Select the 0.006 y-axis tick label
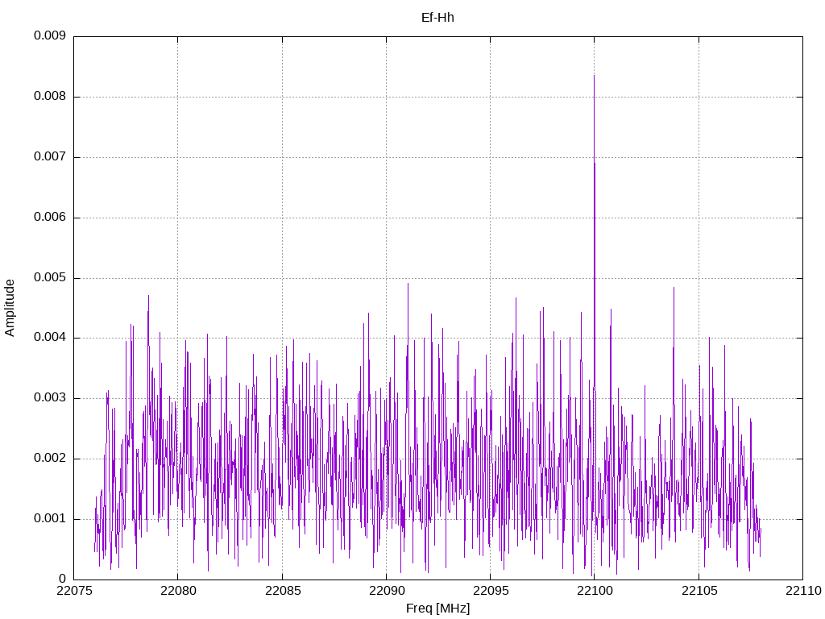 tap(49, 218)
